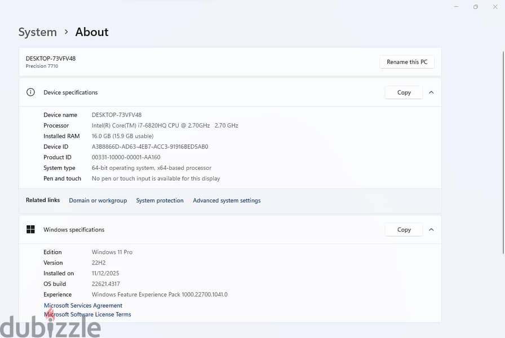Open the Domain or workgroup link
The height and width of the screenshot is (338, 505).
tap(98, 200)
